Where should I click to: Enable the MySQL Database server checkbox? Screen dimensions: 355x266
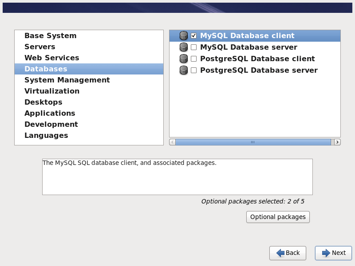pyautogui.click(x=193, y=47)
